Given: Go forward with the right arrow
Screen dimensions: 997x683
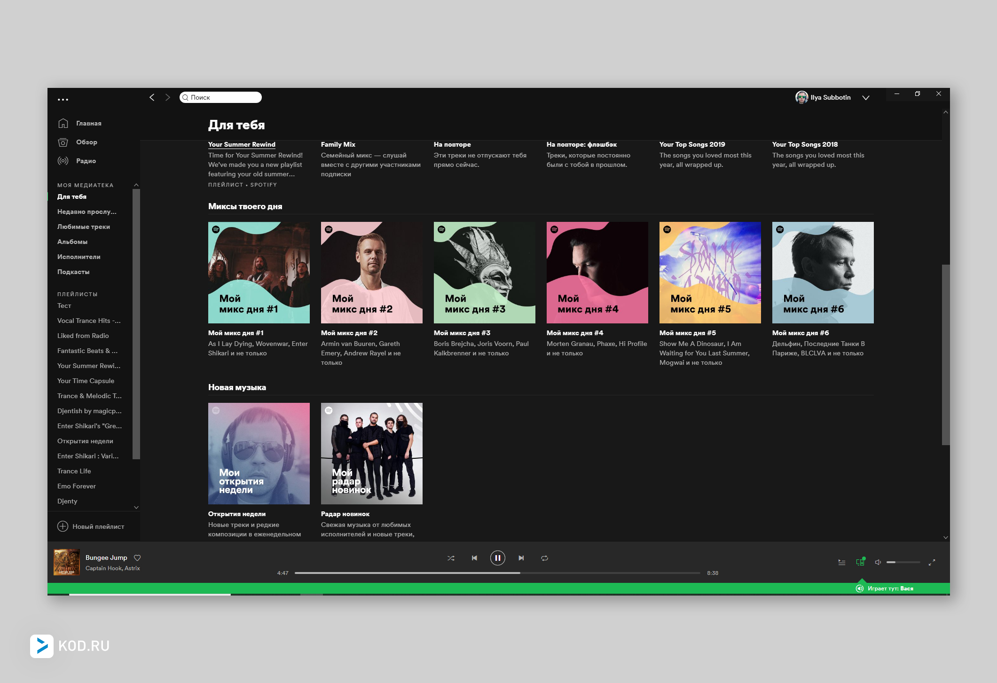Looking at the screenshot, I should (168, 97).
